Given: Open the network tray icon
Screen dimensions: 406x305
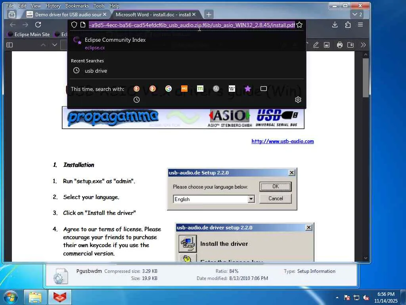Looking at the screenshot, I should [x=356, y=298].
